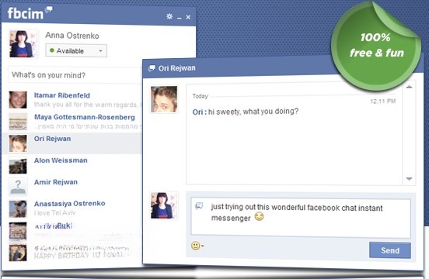429x279 pixels.
Task: Open chat with Alon Weissman
Action: point(72,165)
